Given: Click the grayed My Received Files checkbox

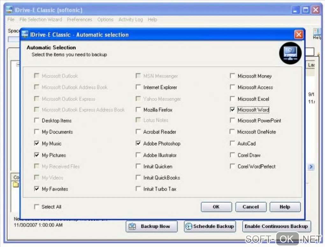Looking at the screenshot, I should coord(36,166).
